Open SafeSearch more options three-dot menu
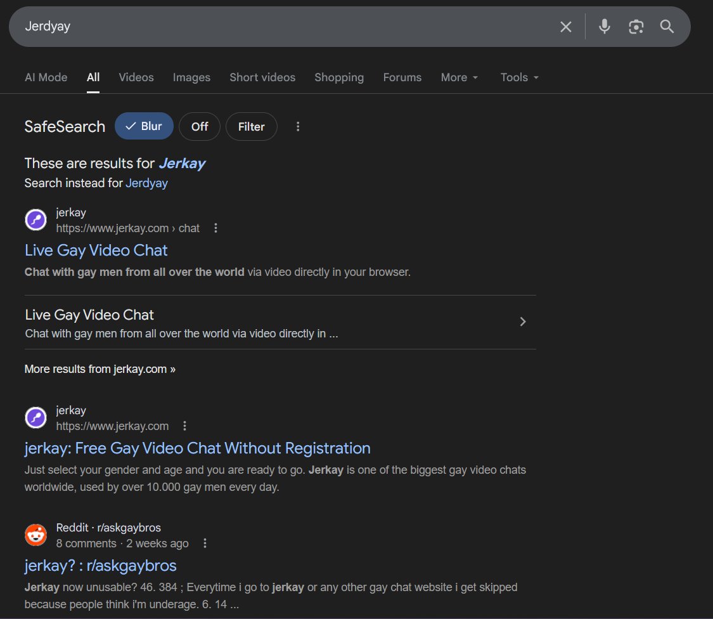The image size is (713, 619). pos(298,127)
